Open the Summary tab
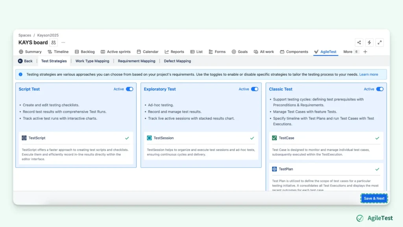The image size is (403, 227). click(x=30, y=52)
